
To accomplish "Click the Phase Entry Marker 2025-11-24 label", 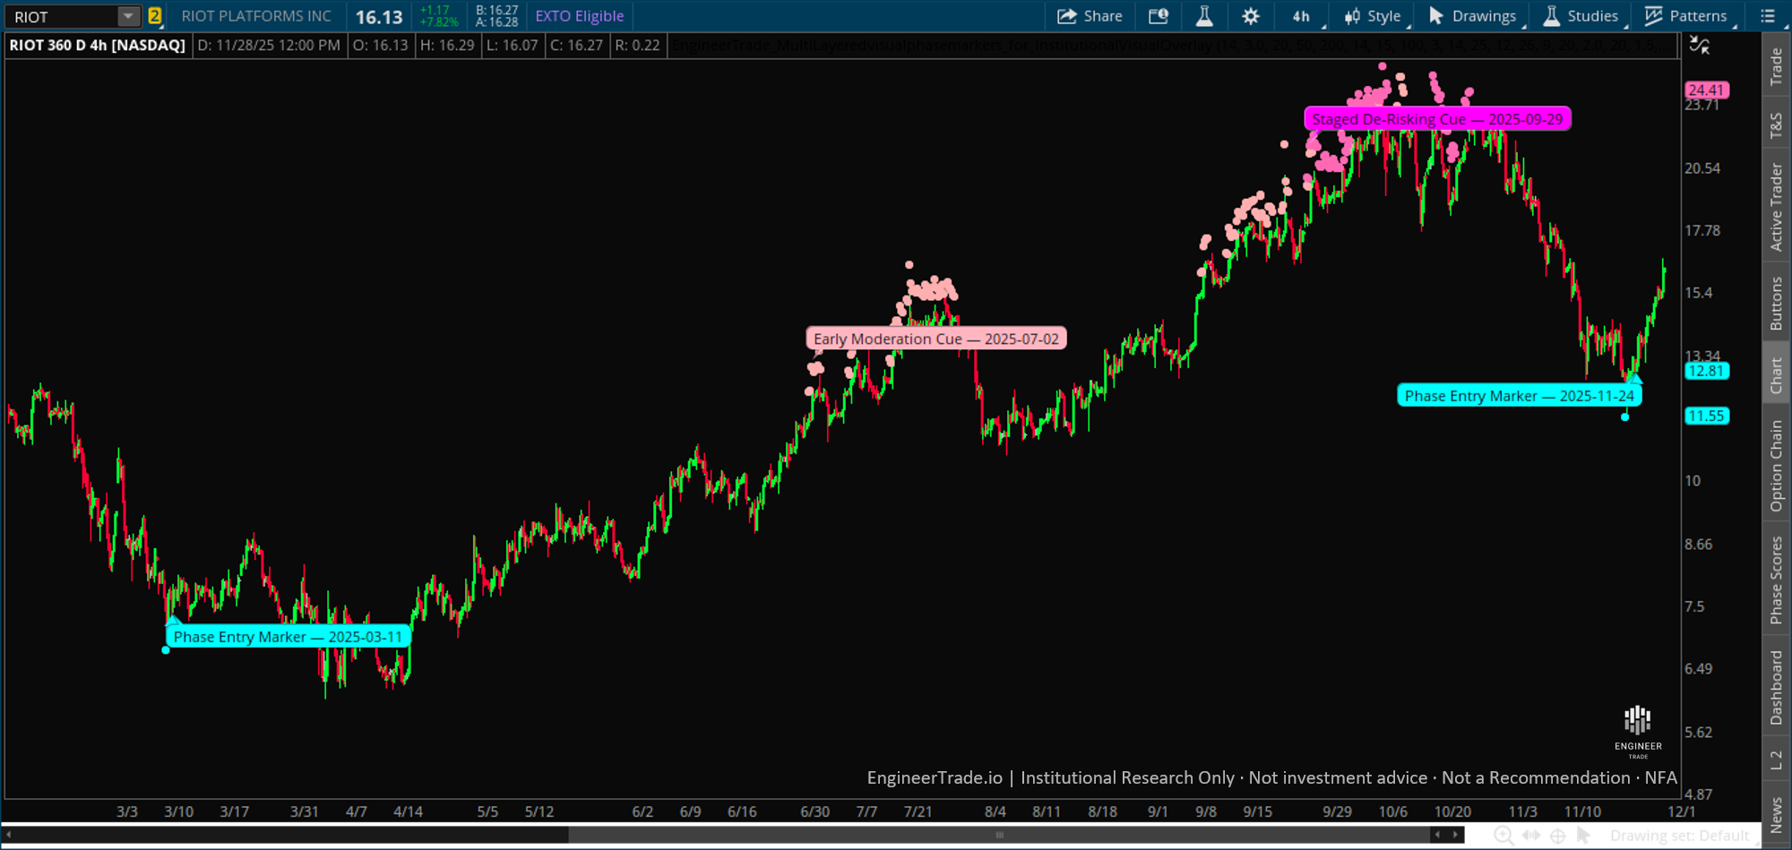I will 1519,396.
